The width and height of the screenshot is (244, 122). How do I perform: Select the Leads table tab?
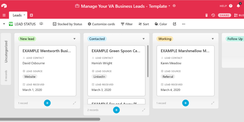(17, 15)
